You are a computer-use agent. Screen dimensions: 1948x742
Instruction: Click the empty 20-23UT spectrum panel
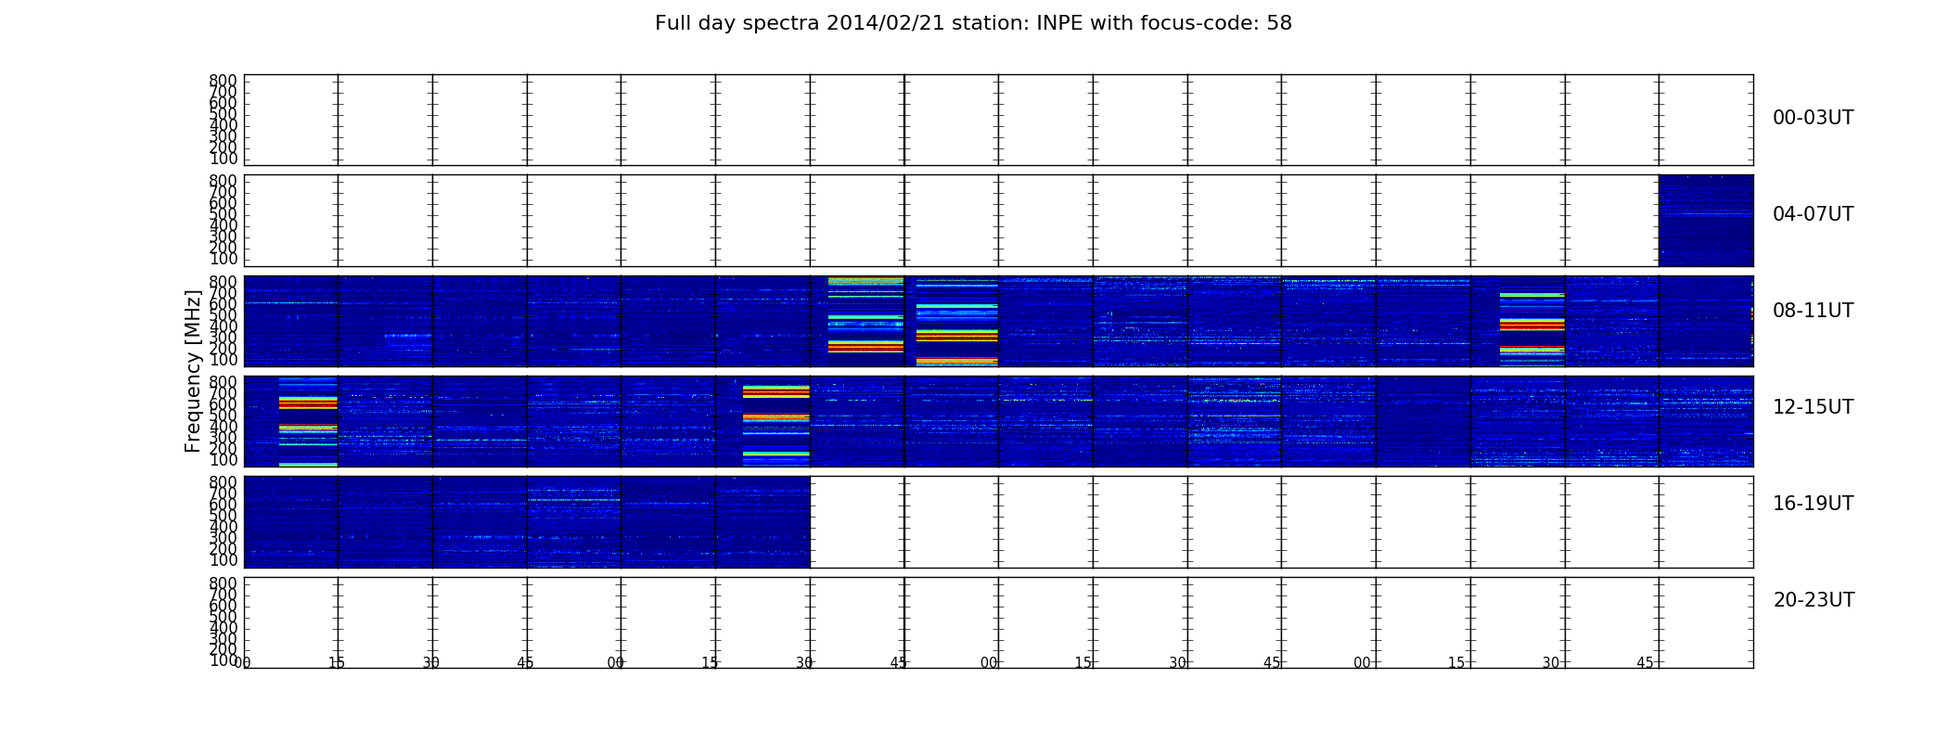998,622
